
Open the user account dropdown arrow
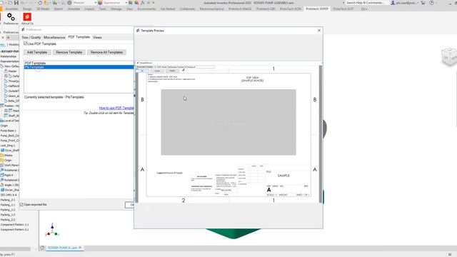pos(418,3)
